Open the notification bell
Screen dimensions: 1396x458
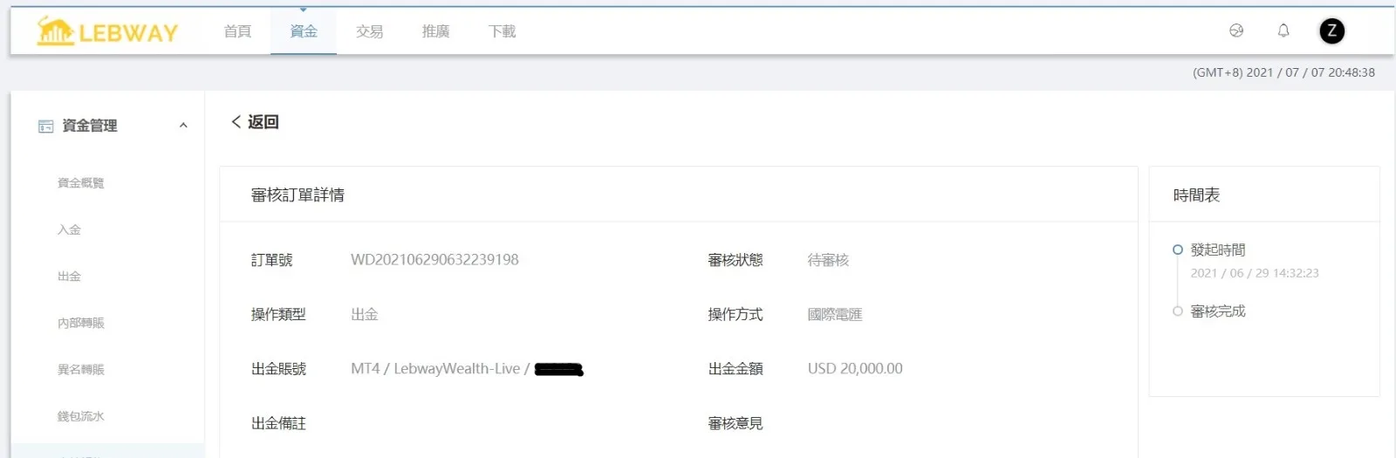(1283, 31)
